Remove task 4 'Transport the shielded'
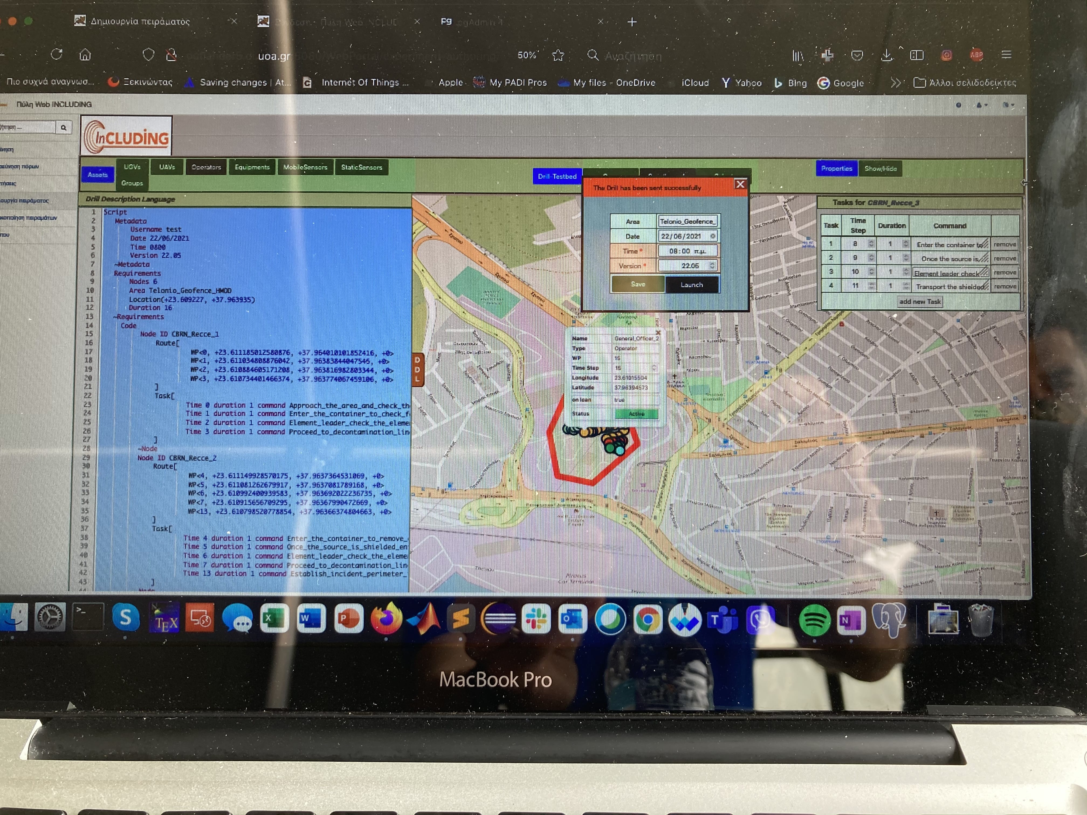This screenshot has height=815, width=1087. [x=1005, y=286]
